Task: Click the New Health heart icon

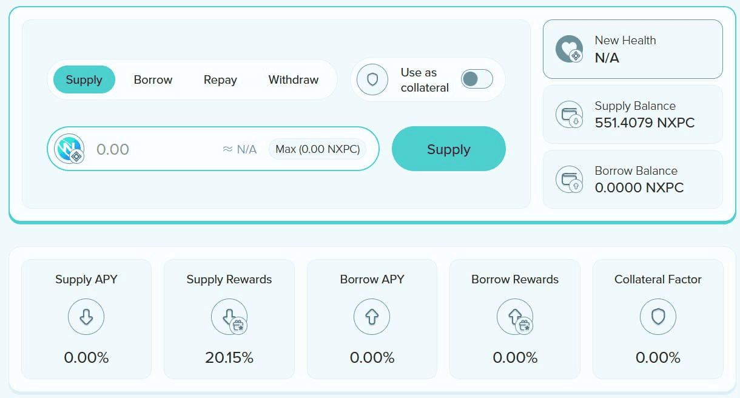Action: (x=569, y=49)
